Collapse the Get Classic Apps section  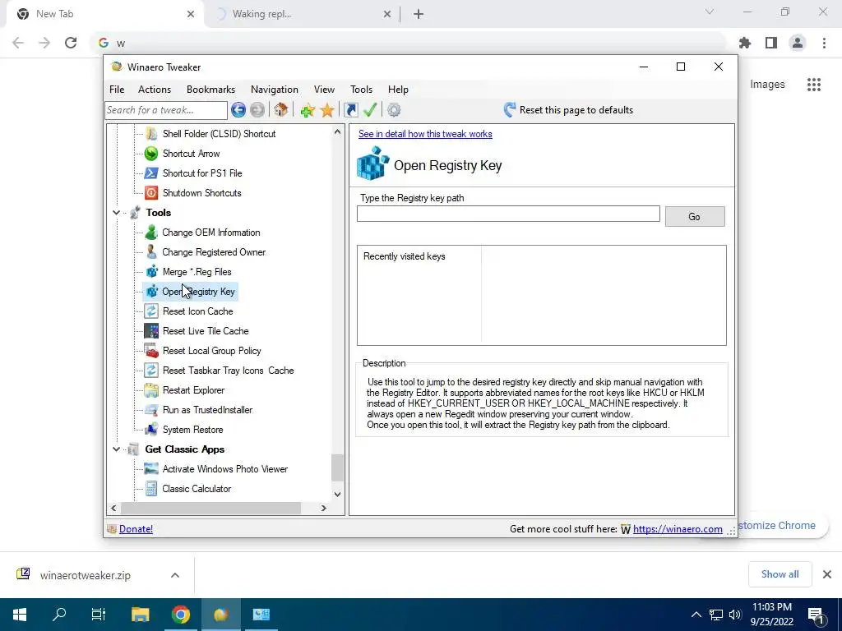116,449
